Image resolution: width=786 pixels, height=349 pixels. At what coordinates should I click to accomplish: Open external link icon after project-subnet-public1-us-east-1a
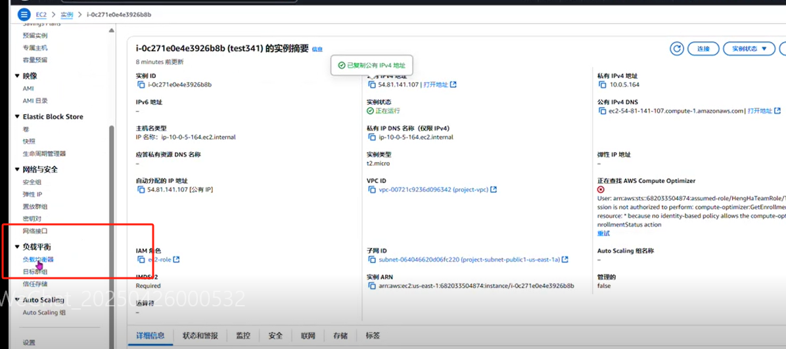tap(565, 259)
